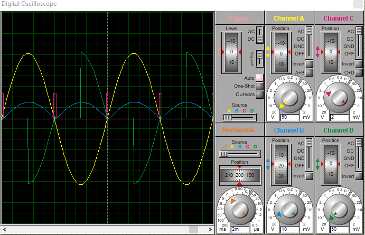Viewport: 365px width, 235px height.
Task: Click Channel A coupling slider switch
Action: (x=309, y=43)
